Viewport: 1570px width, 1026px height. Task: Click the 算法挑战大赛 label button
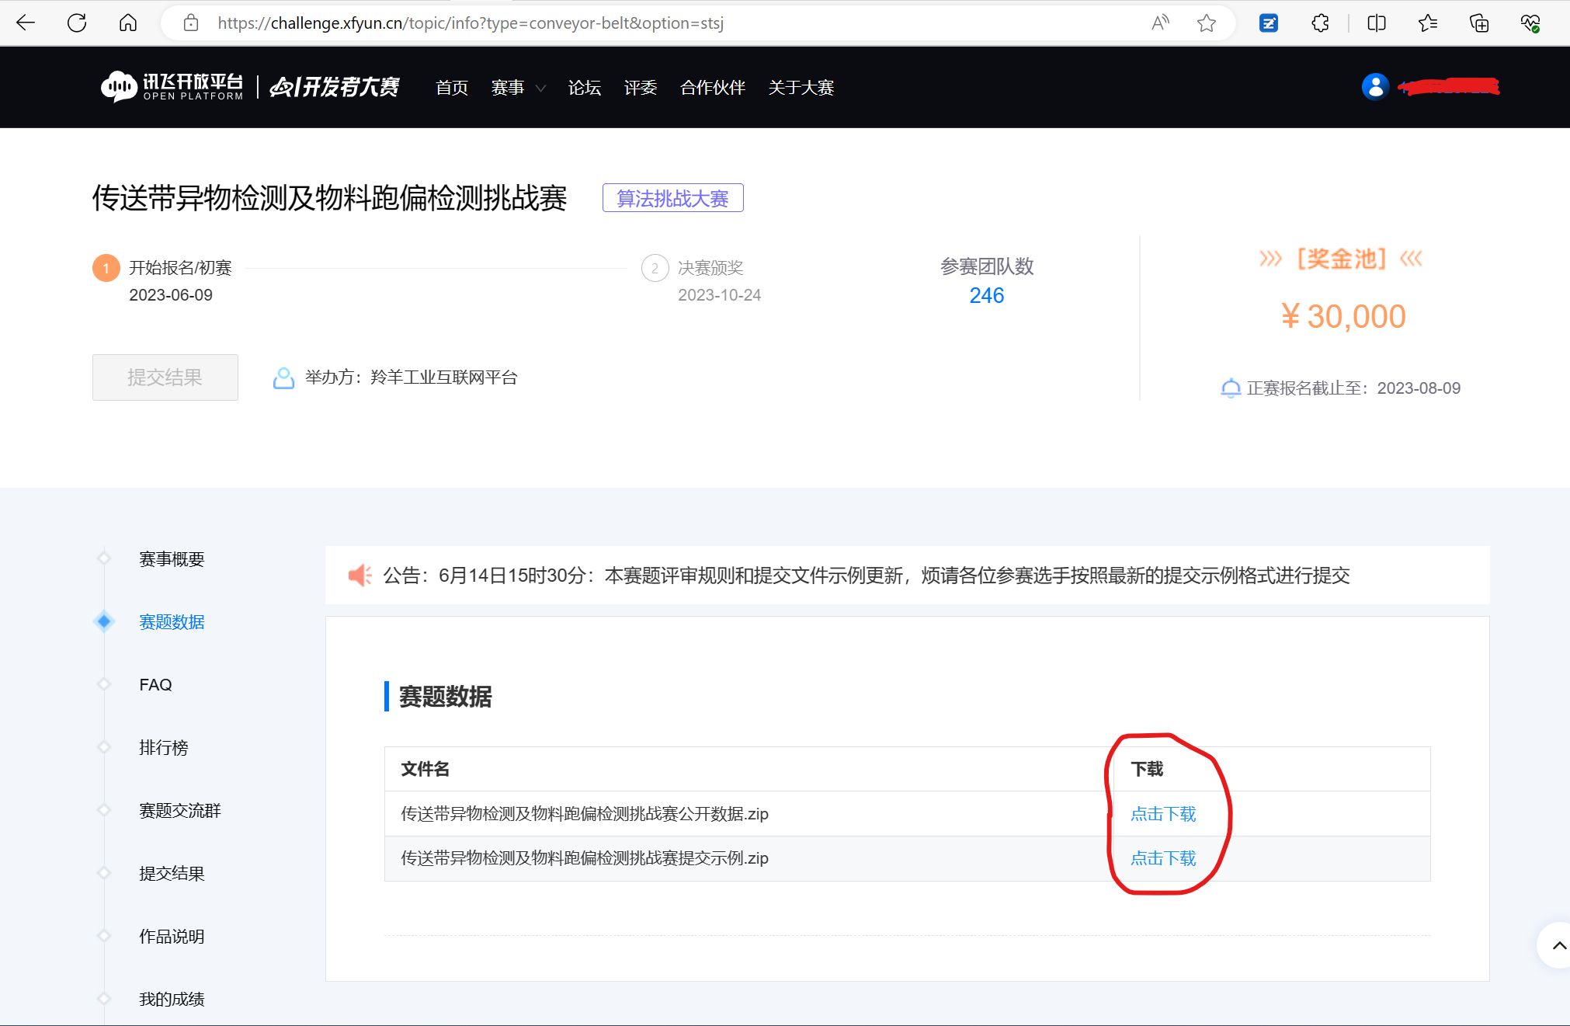click(672, 198)
